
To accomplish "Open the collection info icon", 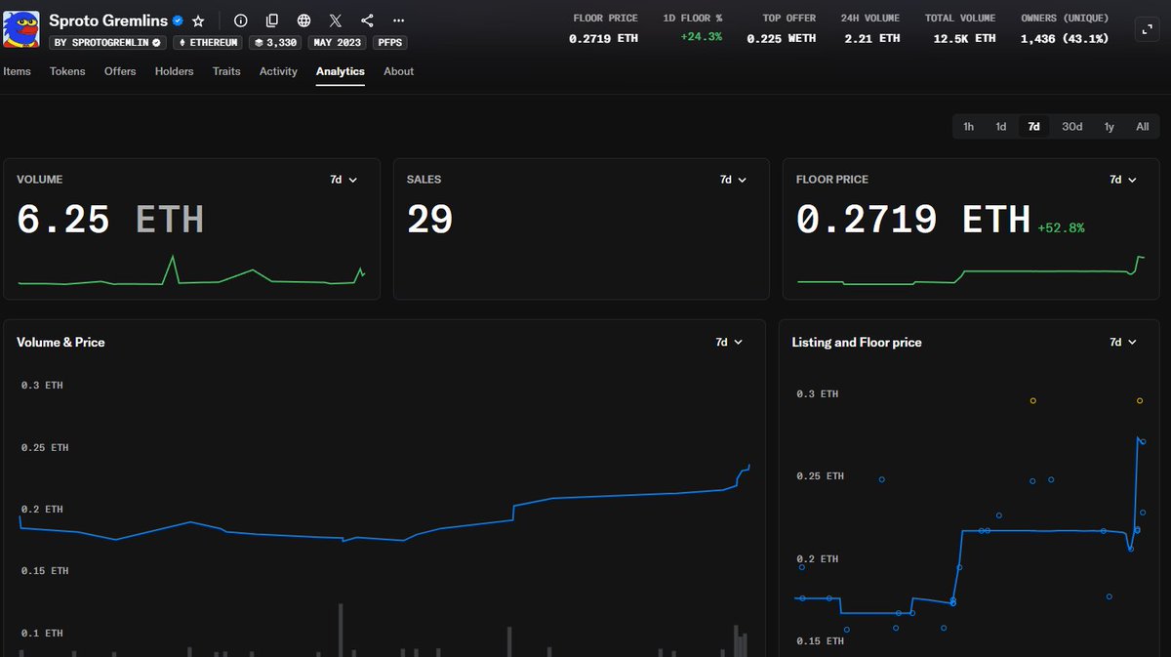I will click(x=241, y=21).
